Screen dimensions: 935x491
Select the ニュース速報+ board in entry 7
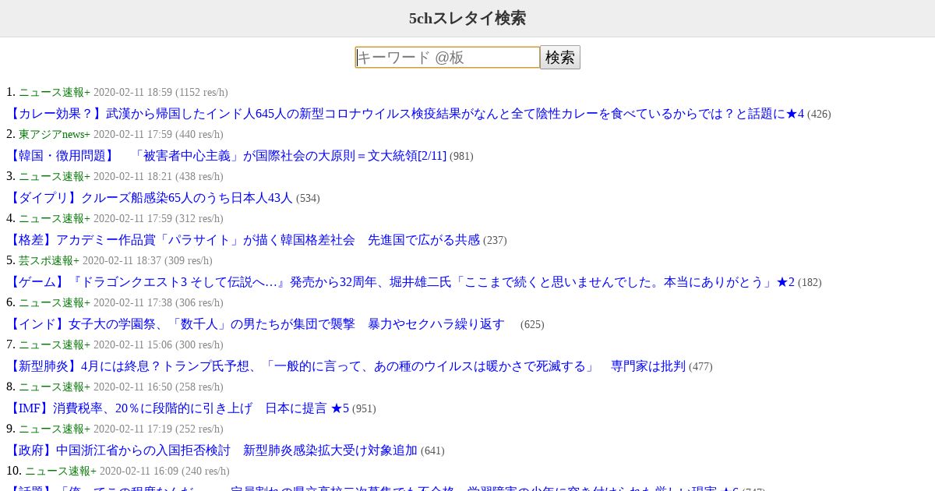pos(55,345)
